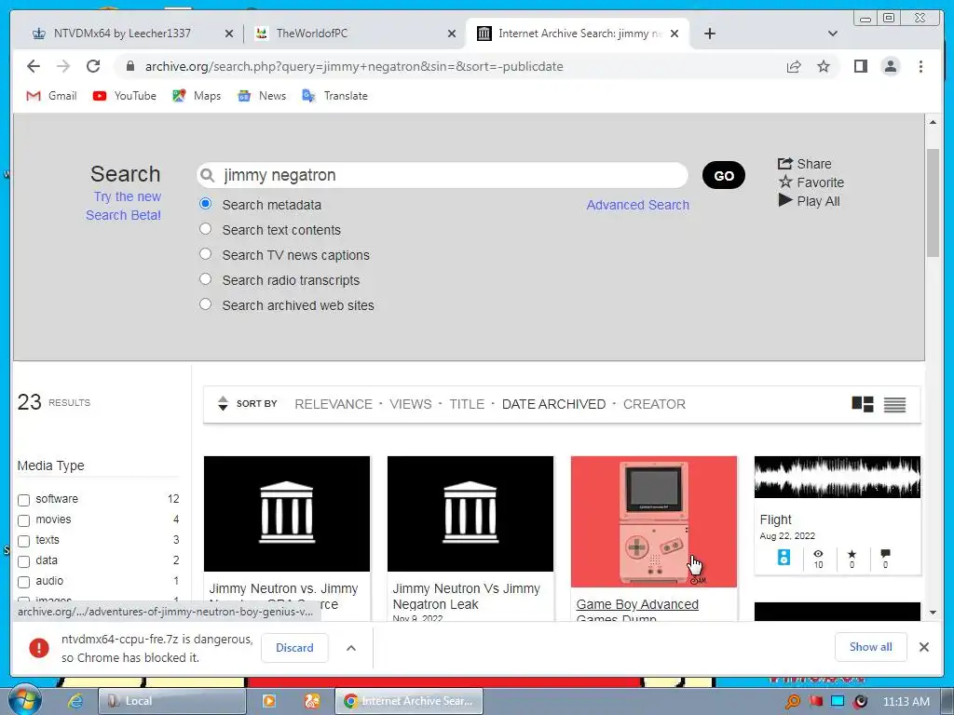
Task: Click the forward navigation arrow
Action: tap(63, 66)
